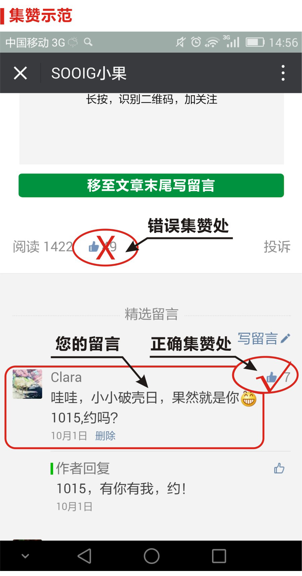Tap the search magnifier in status bar
The height and width of the screenshot is (576, 302).
(88, 42)
